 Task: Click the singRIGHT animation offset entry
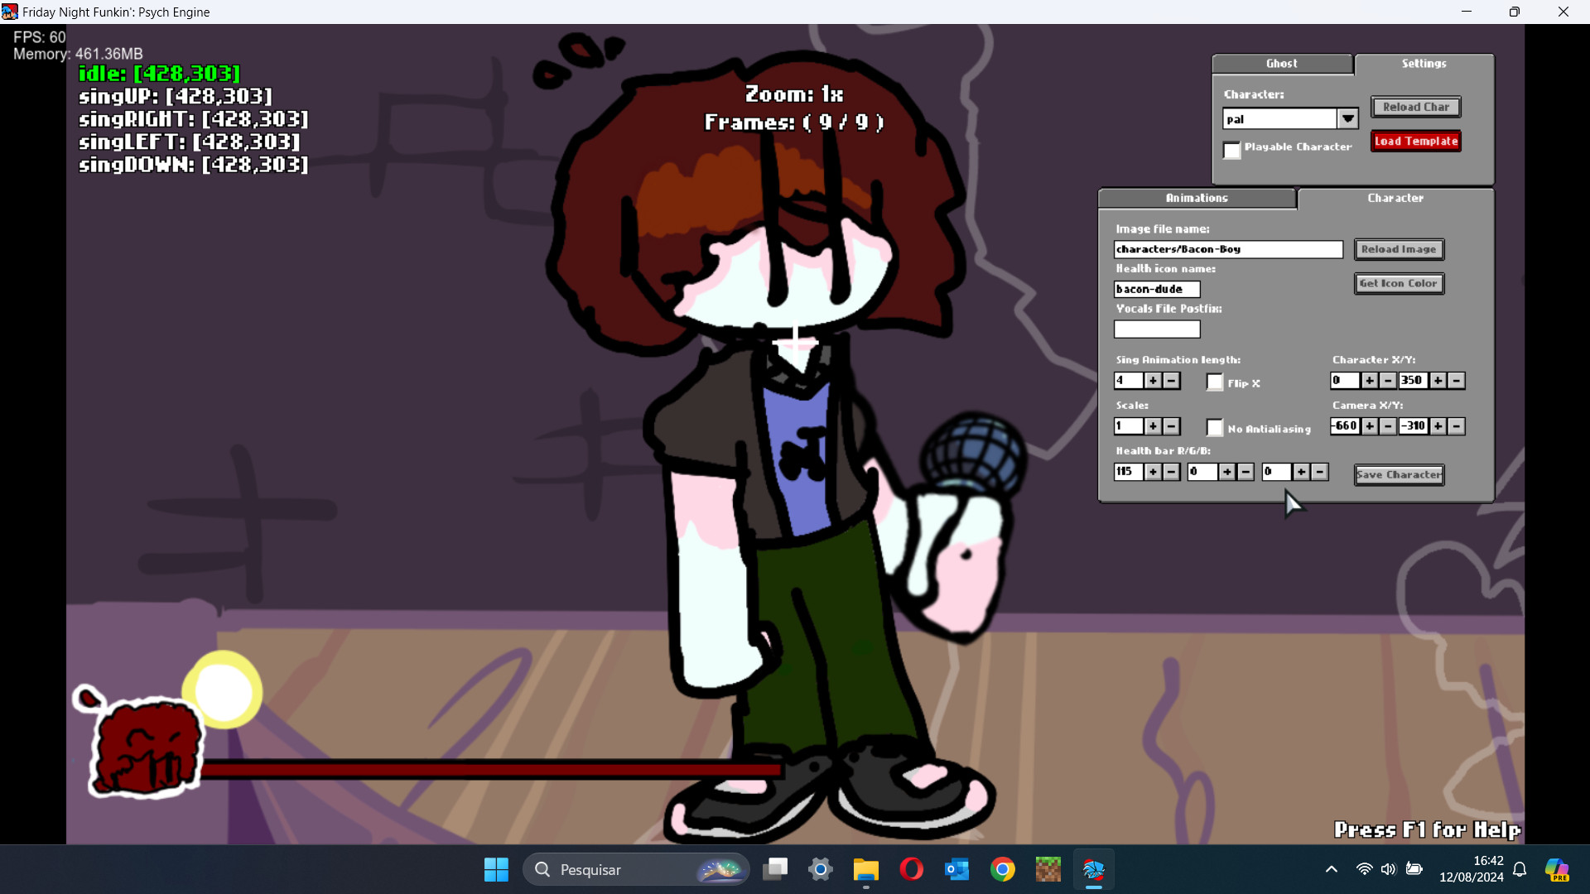coord(194,119)
